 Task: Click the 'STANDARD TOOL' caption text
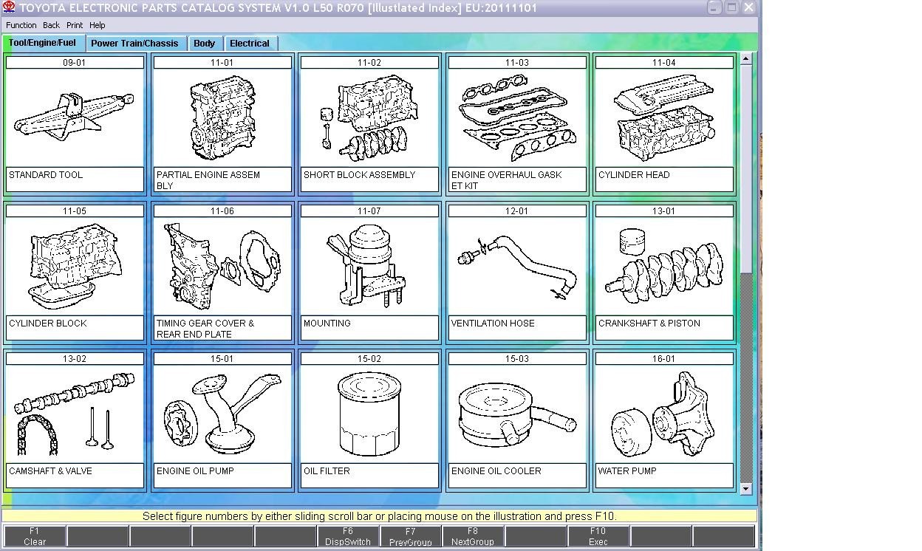pos(46,175)
